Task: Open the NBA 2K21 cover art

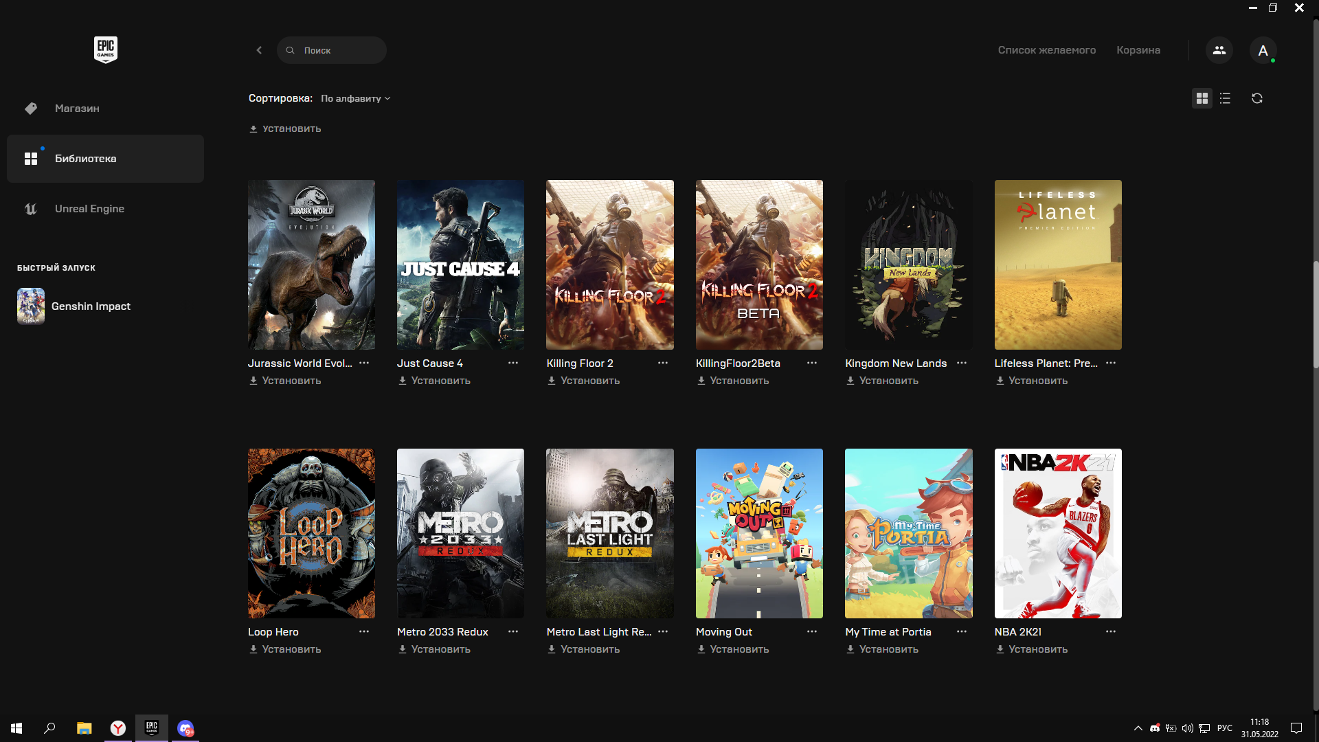Action: click(1058, 533)
